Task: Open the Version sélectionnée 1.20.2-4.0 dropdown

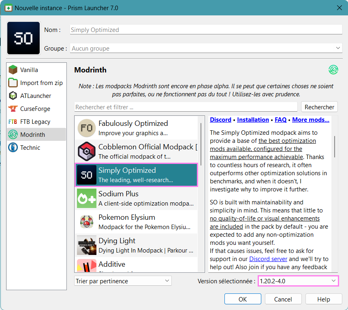Action: click(298, 281)
